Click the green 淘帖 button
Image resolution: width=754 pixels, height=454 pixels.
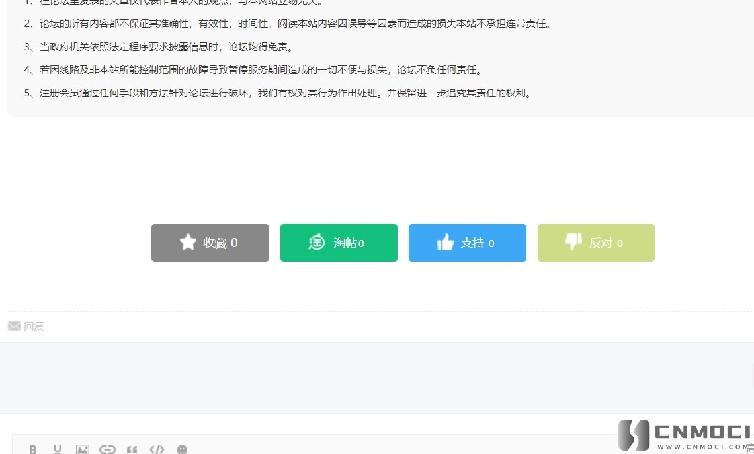click(339, 243)
